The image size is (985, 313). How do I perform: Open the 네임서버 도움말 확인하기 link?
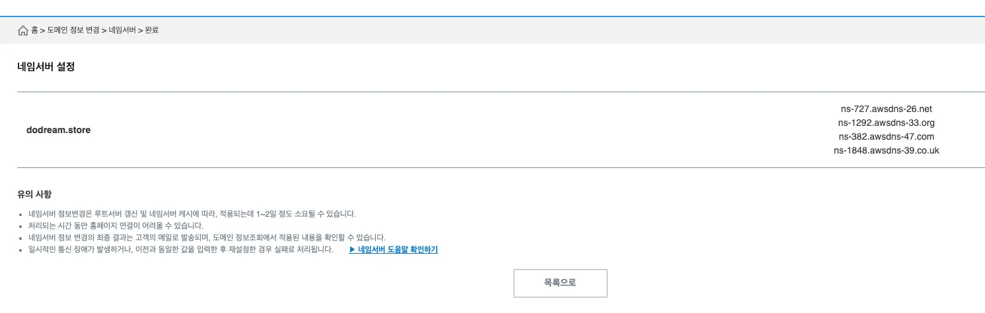[397, 250]
